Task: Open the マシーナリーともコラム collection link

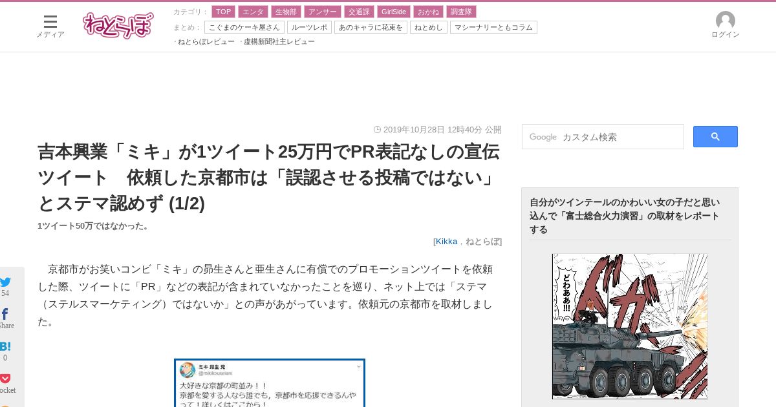Action: [x=493, y=27]
